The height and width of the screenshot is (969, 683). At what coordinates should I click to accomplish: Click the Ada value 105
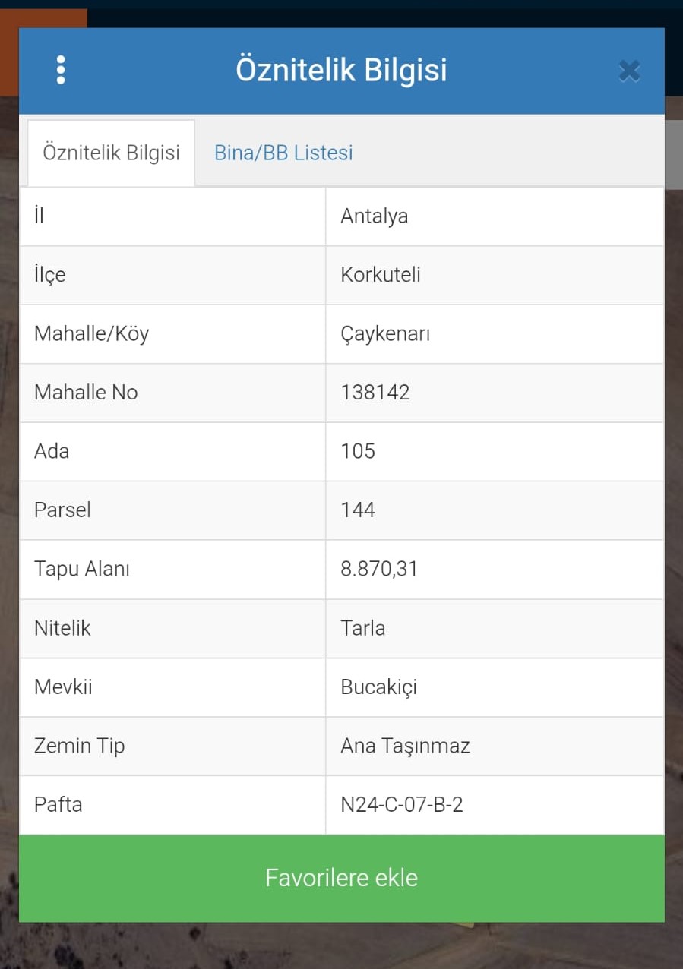[358, 451]
